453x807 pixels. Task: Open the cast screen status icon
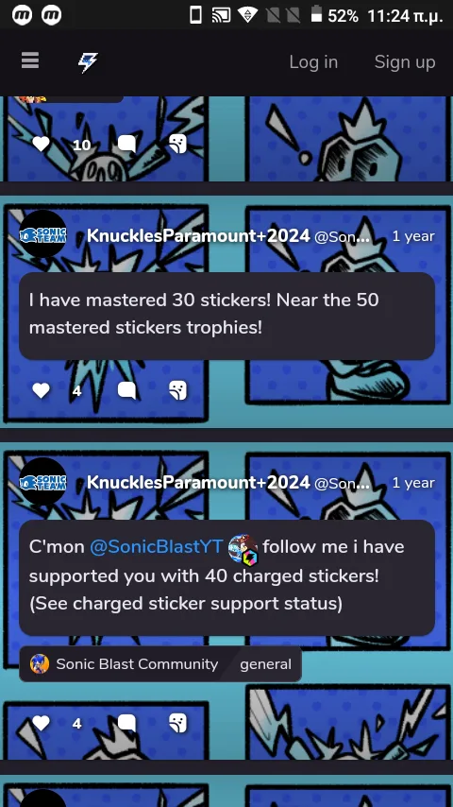click(221, 16)
